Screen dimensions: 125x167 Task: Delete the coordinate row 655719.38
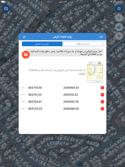point(102,88)
